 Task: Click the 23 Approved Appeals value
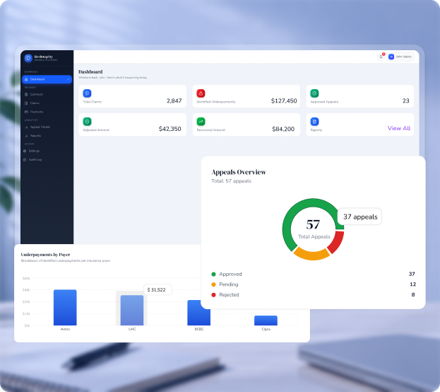tap(406, 100)
